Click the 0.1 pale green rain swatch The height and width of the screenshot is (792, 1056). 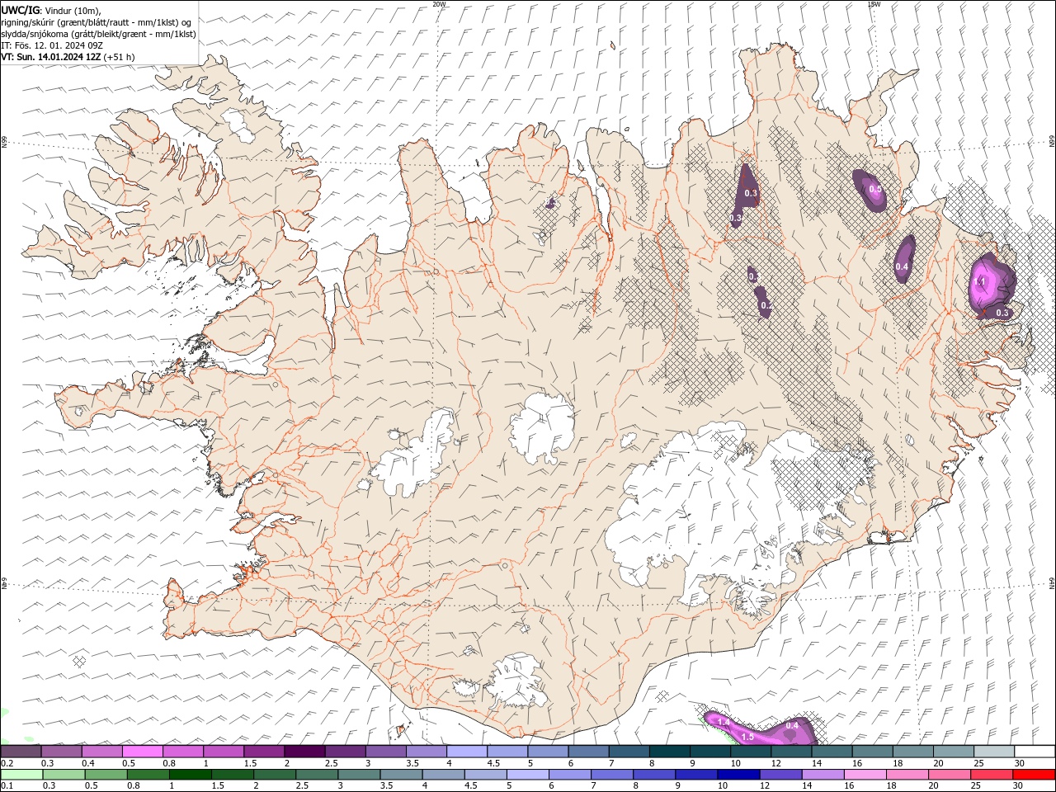[x=21, y=775]
